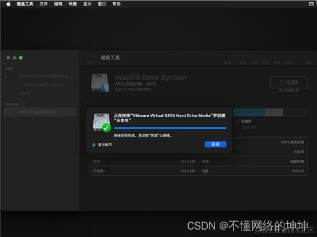Viewport: 317px width, 237px height.
Task: Open the 编辑 menu
Action: (x=58, y=4)
